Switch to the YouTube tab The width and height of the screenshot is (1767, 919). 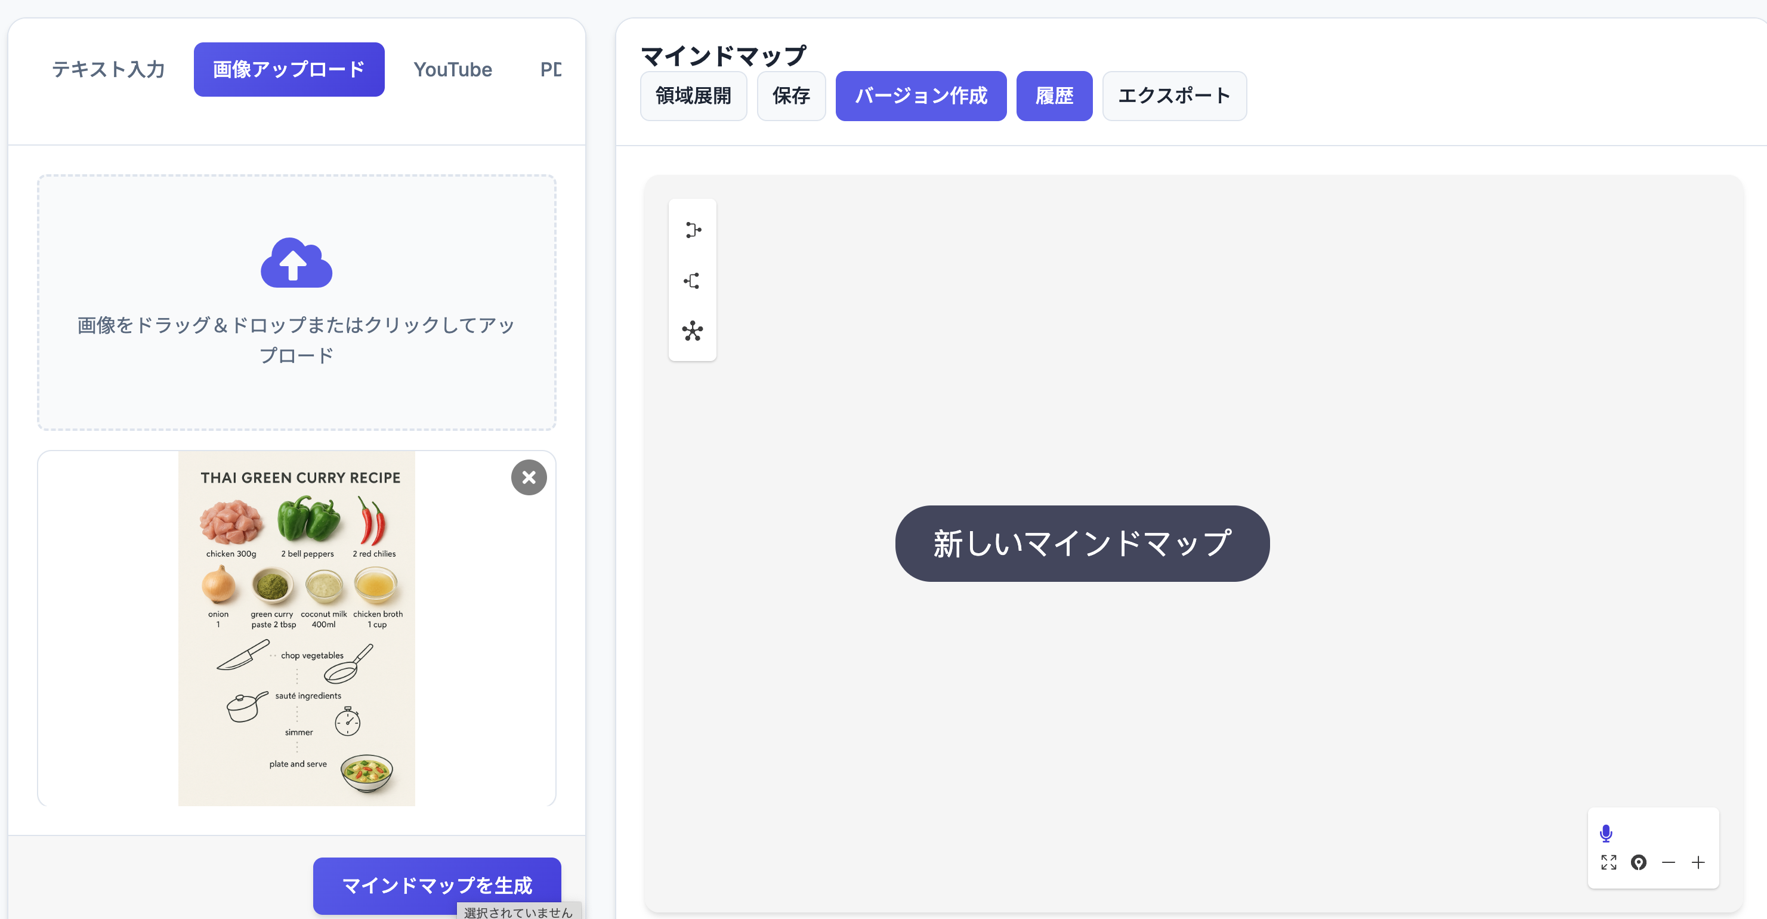tap(453, 69)
